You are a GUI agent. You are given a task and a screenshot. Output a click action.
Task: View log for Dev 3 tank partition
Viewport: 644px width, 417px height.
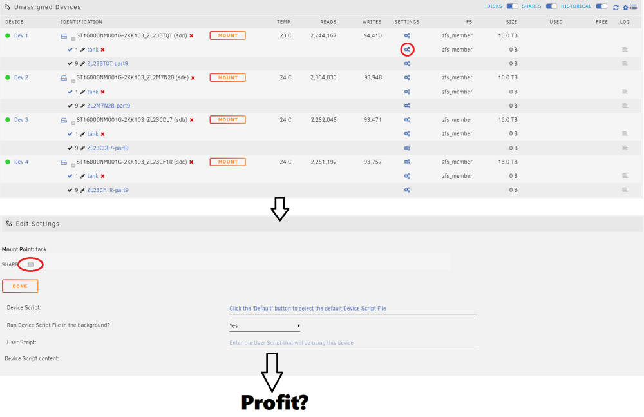[625, 133]
